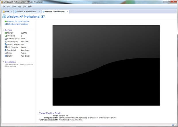Close the Windows XP Professional-IE6 tab
Viewport: 178px width, 127px height.
[40, 12]
